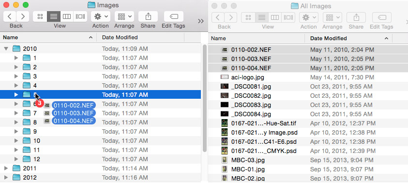Click the Images window title folder icon

point(91,5)
